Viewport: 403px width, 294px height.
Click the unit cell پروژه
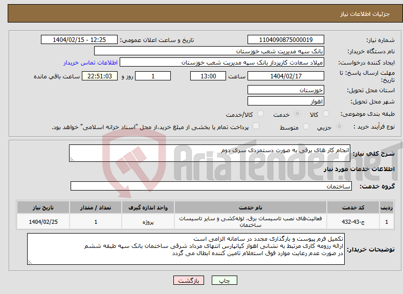coord(148,222)
